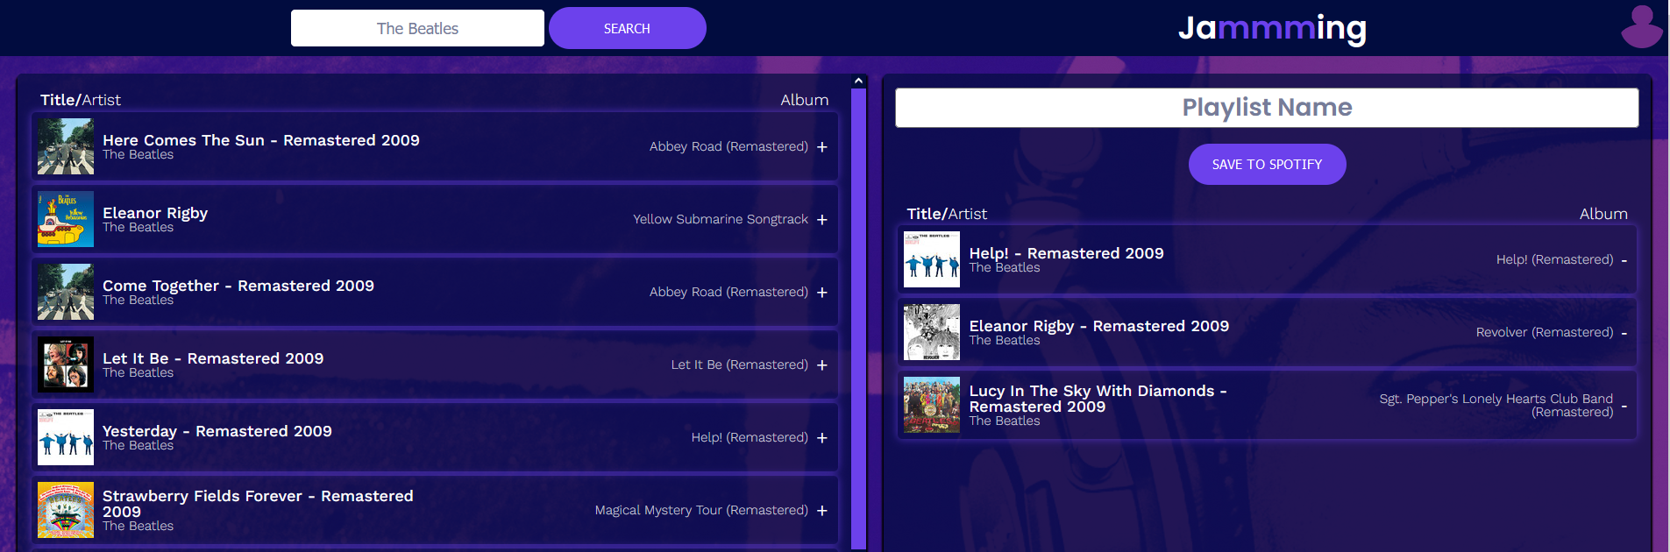This screenshot has height=552, width=1670.
Task: Edit the Playlist Name field
Action: click(1267, 108)
